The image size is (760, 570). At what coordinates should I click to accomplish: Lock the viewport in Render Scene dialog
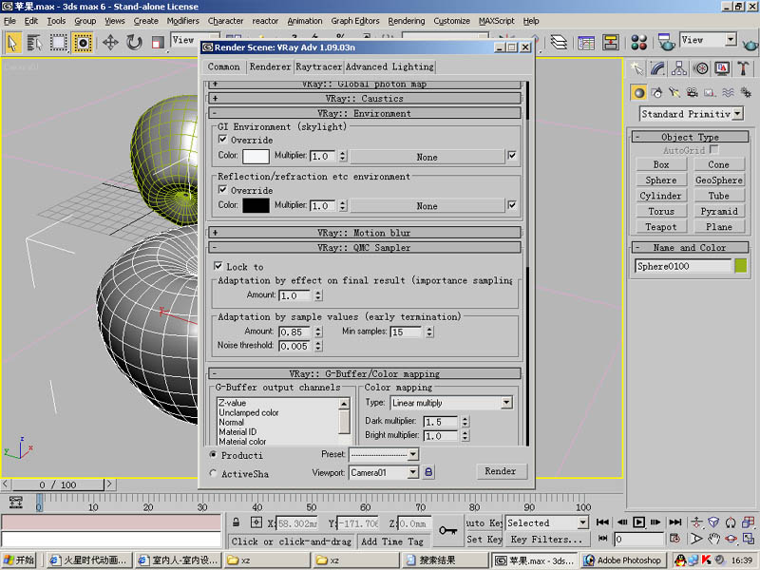pyautogui.click(x=428, y=472)
